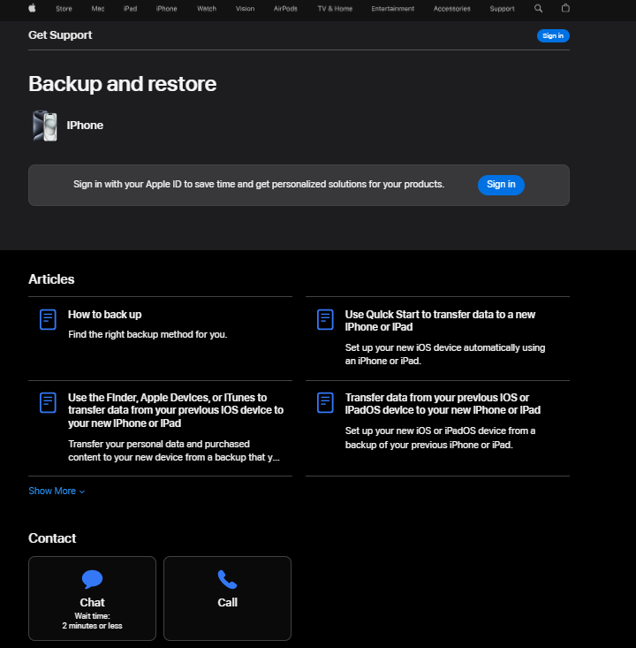Click the Apple logo icon
The image size is (636, 648).
[33, 8]
